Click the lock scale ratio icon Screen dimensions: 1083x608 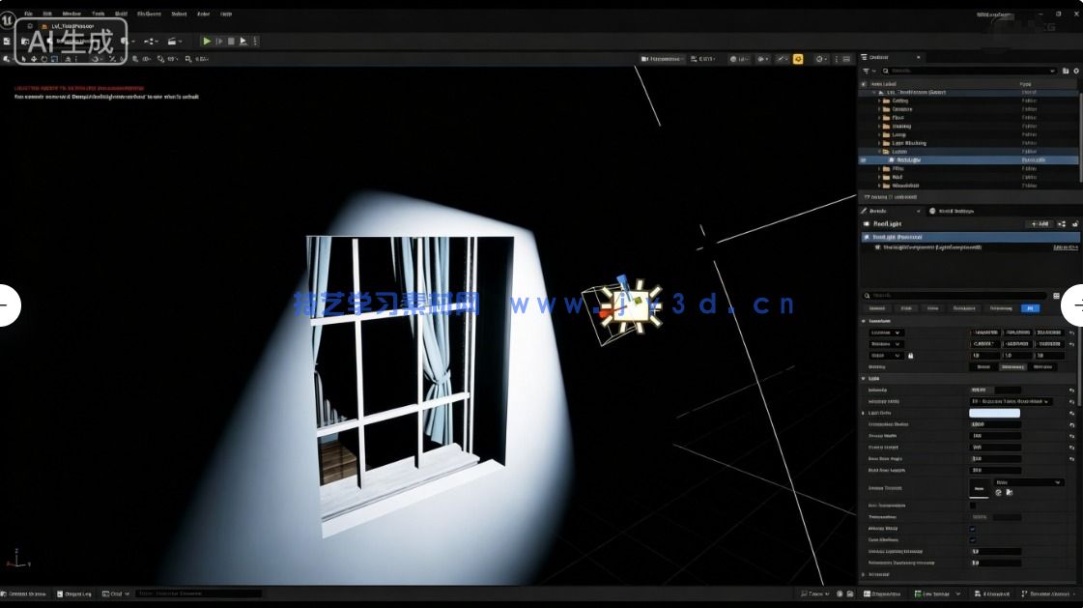910,356
